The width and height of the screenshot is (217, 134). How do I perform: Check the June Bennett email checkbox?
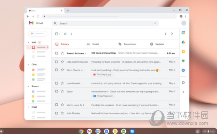pos(56,83)
